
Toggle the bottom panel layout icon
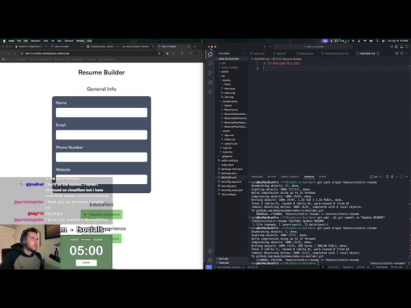point(401,47)
